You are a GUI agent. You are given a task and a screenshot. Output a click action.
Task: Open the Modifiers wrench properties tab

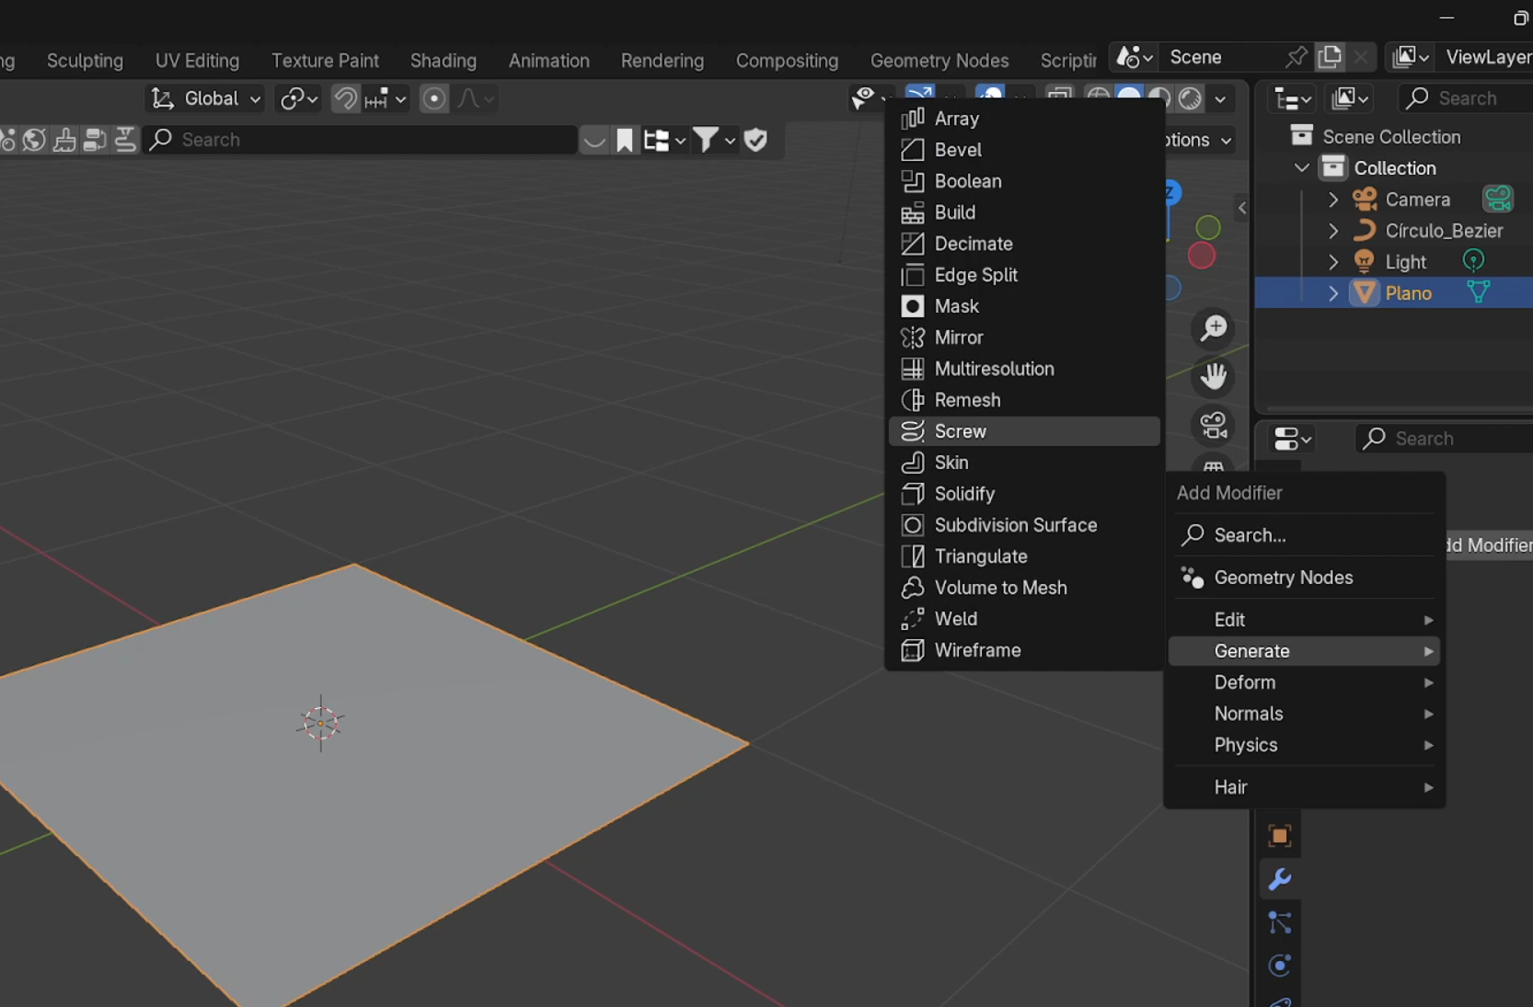pos(1280,879)
